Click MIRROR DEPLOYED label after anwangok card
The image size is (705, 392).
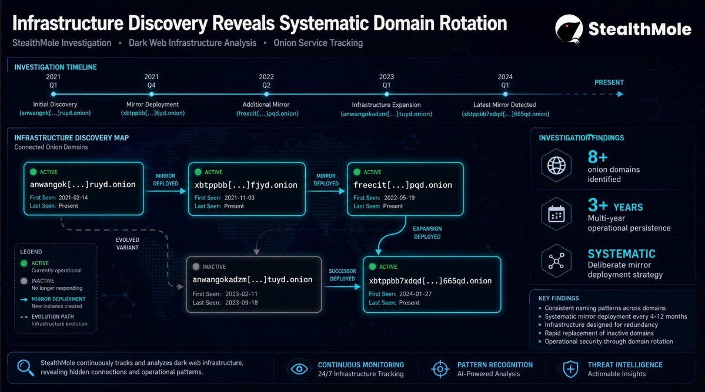pos(165,180)
